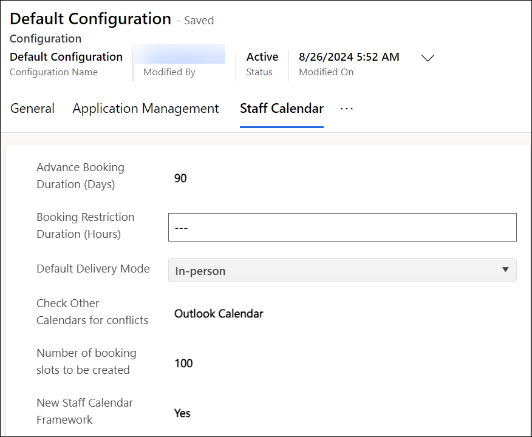Click the Booking Restriction Duration (Hours) label

coord(85,226)
